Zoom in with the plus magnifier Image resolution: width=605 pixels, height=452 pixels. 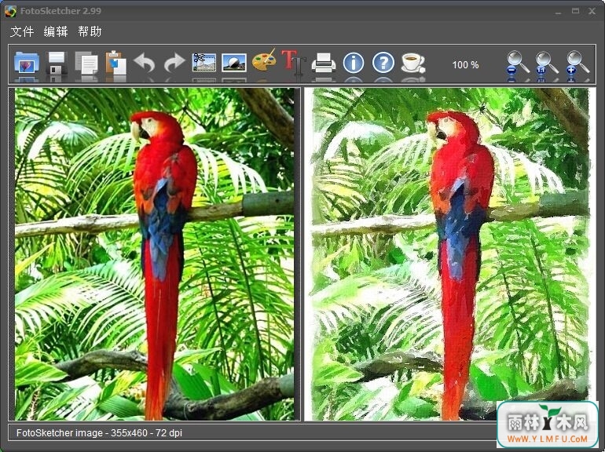pyautogui.click(x=577, y=63)
